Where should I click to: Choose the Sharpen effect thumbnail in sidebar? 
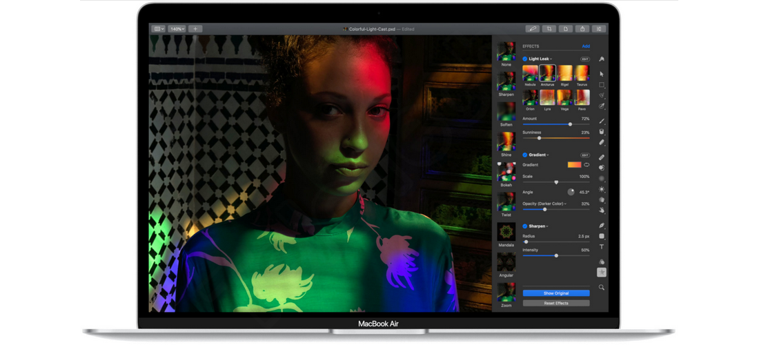tap(506, 81)
